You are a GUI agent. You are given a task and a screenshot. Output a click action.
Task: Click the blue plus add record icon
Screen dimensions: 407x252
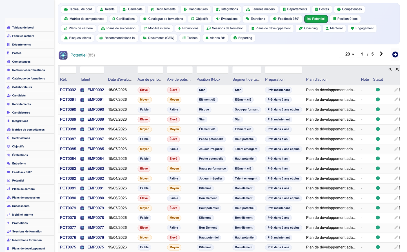[x=395, y=54]
